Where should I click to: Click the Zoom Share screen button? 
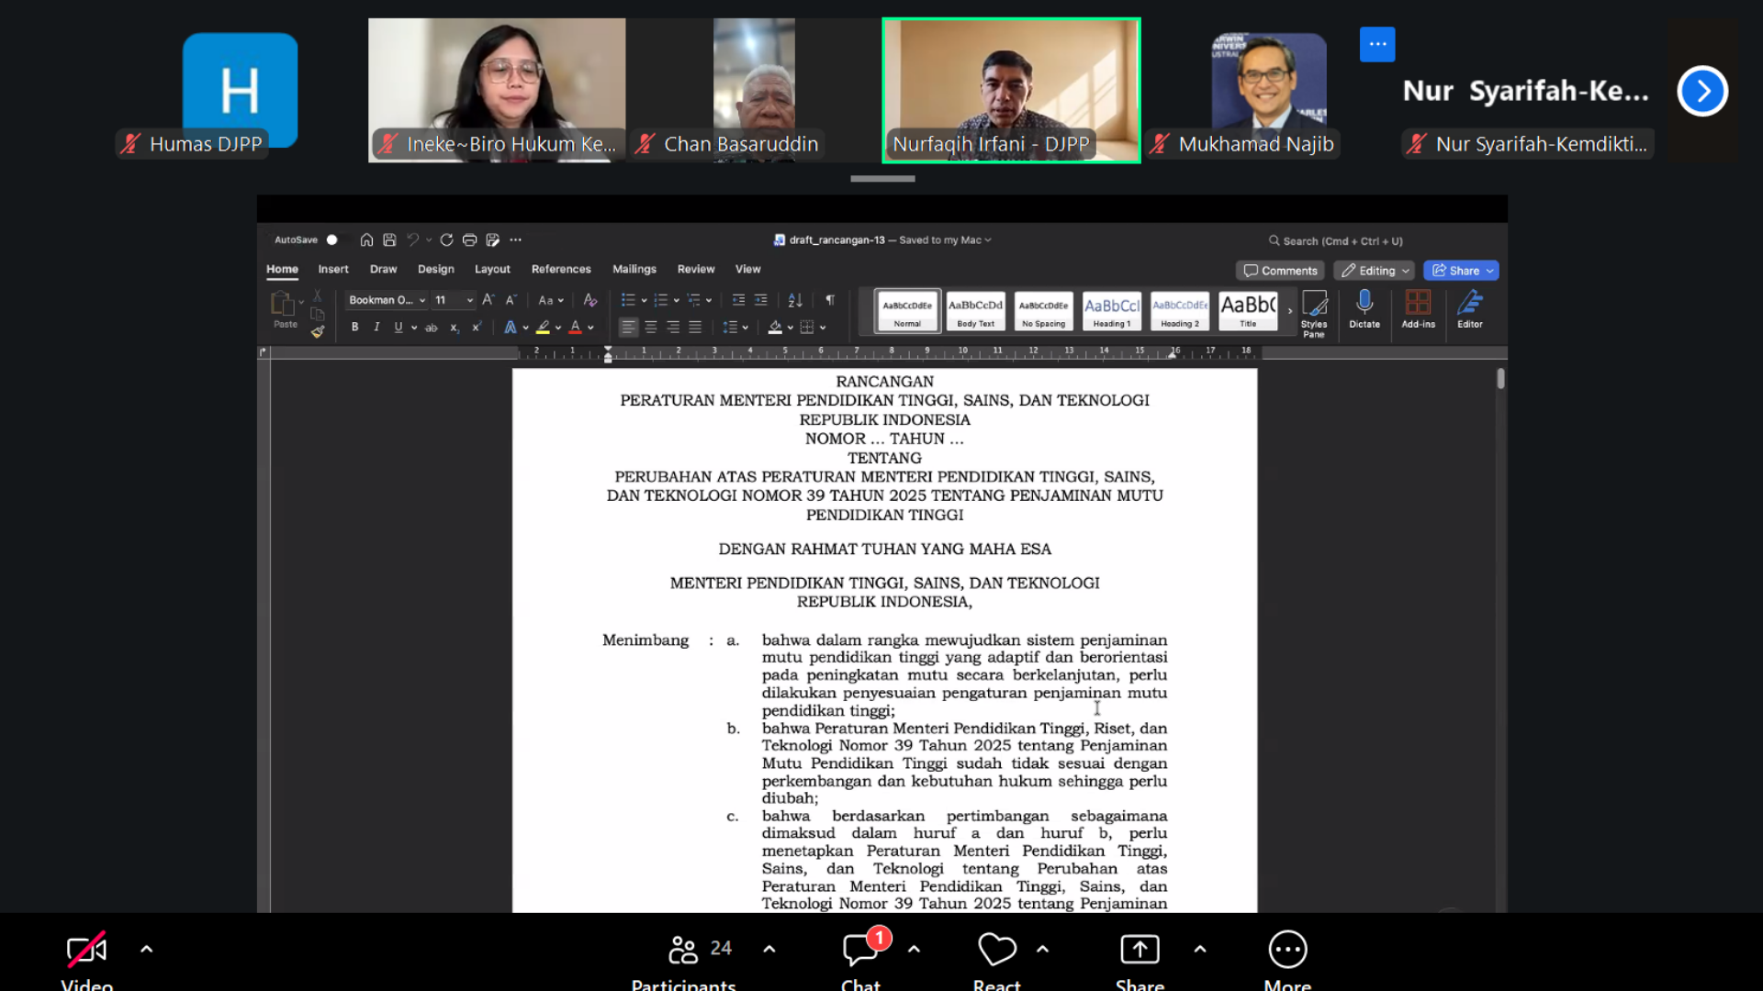pos(1140,961)
